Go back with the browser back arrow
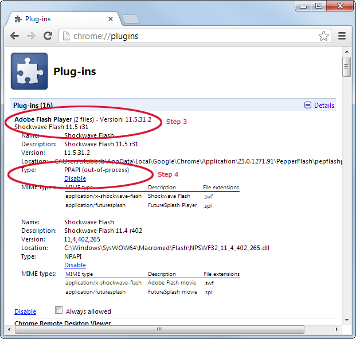 [15, 36]
